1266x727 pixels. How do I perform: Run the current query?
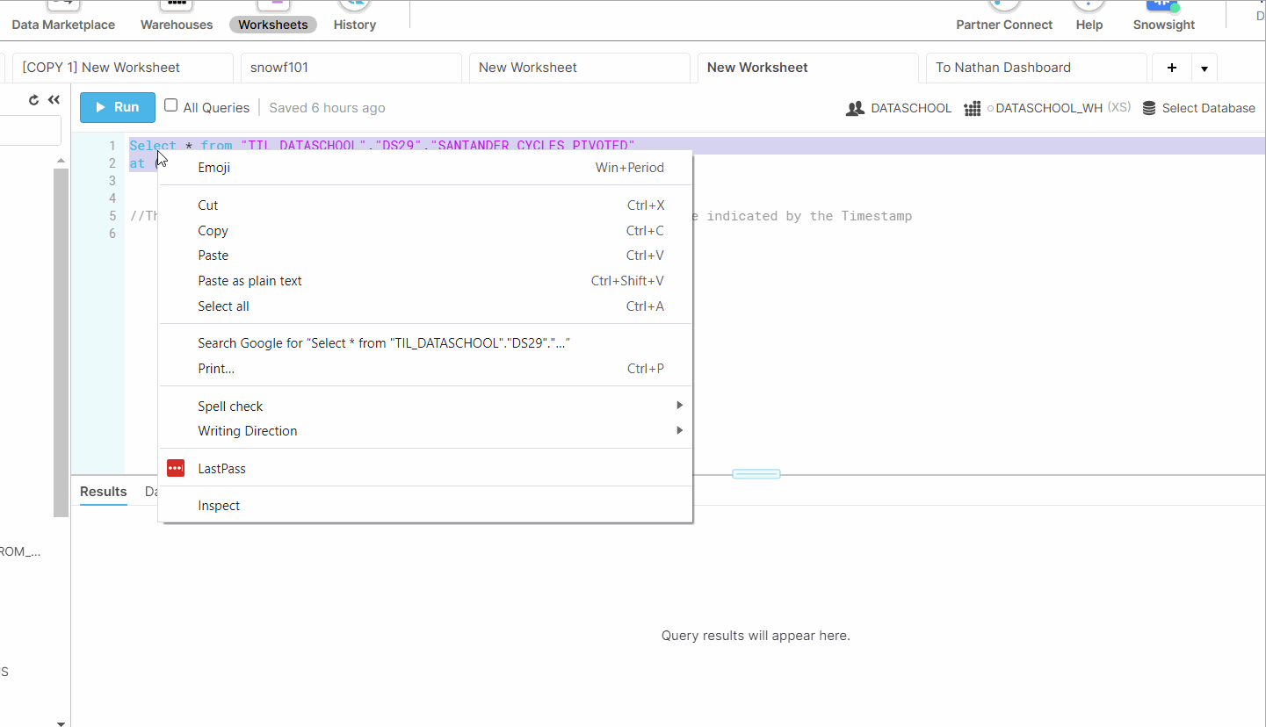coord(117,106)
